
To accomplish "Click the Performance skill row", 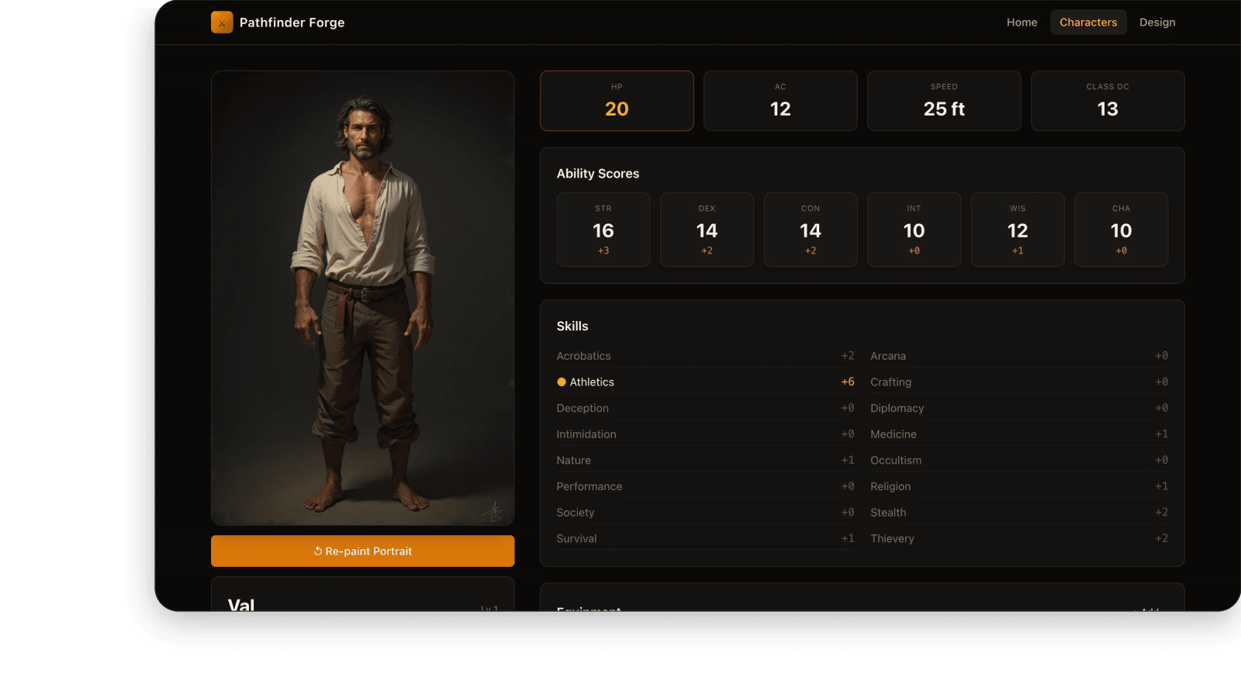I will (x=705, y=486).
